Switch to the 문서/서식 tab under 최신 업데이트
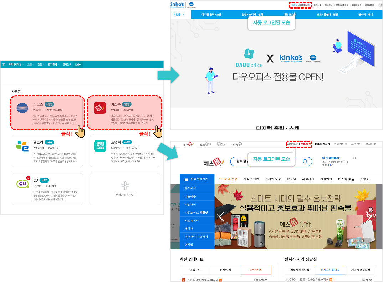The height and width of the screenshot is (282, 383). point(225,270)
